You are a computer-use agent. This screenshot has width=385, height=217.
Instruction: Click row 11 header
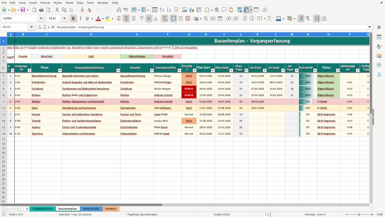point(4,102)
